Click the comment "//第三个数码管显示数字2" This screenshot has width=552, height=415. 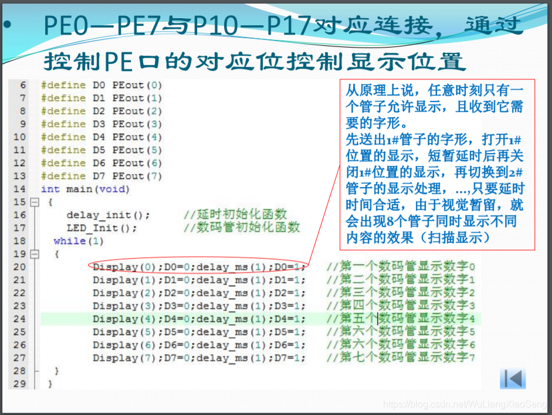tap(401, 292)
